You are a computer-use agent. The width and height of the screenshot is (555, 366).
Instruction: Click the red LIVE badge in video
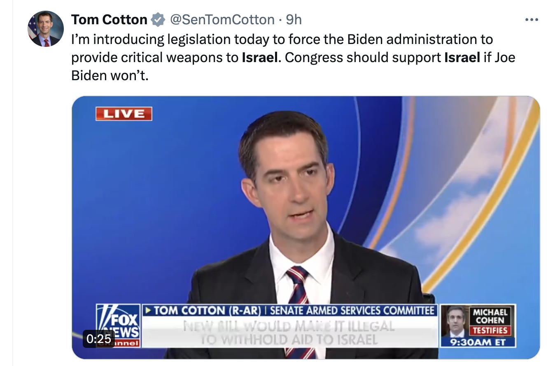tap(124, 114)
